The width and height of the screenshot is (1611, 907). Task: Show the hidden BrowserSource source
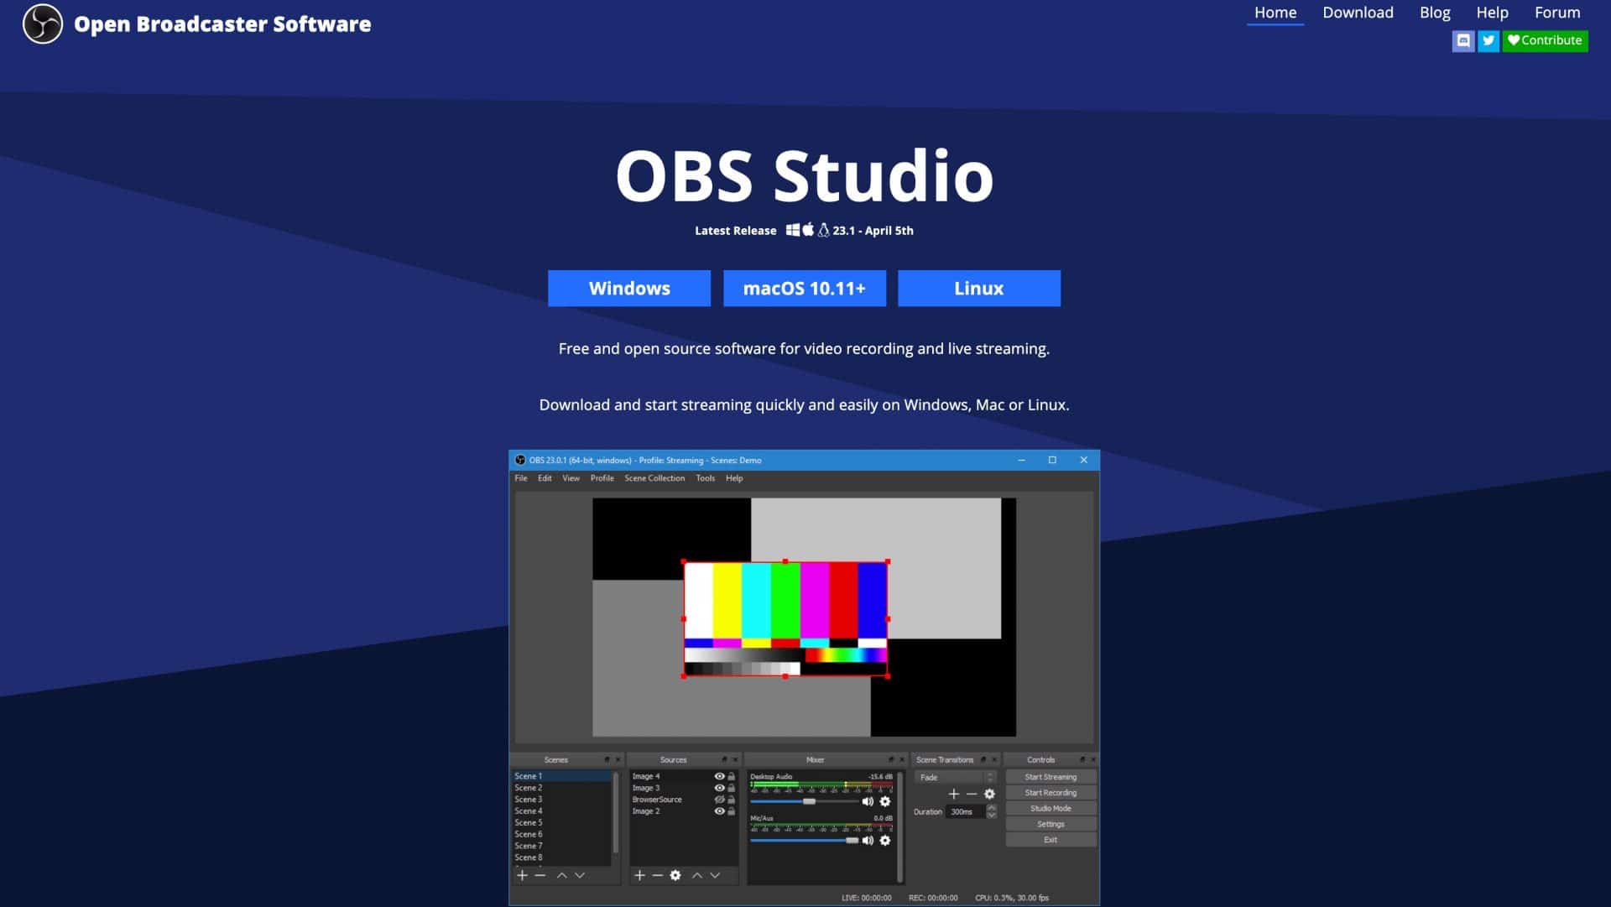coord(719,800)
